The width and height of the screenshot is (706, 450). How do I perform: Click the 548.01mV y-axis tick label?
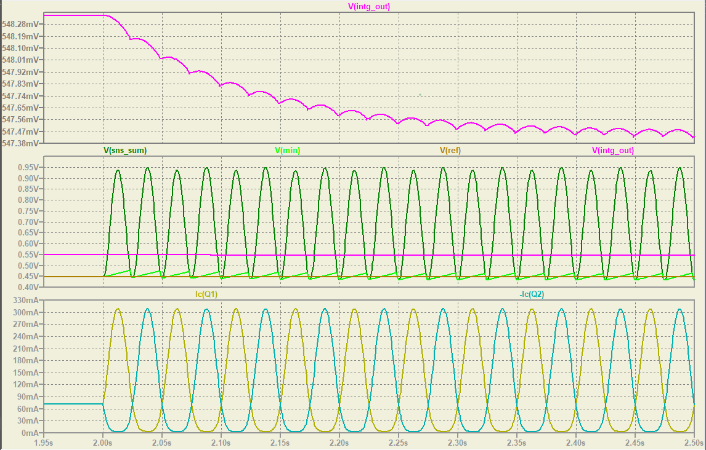[x=20, y=60]
